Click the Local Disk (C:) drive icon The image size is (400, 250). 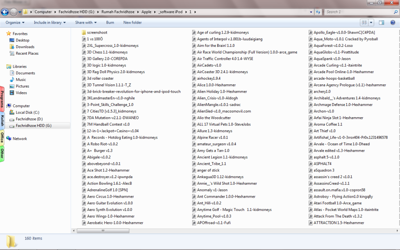(12, 112)
